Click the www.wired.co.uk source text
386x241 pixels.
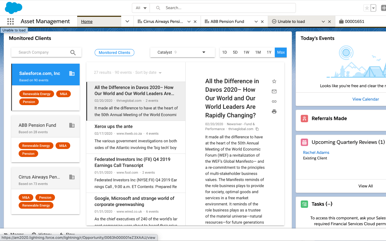point(129,212)
